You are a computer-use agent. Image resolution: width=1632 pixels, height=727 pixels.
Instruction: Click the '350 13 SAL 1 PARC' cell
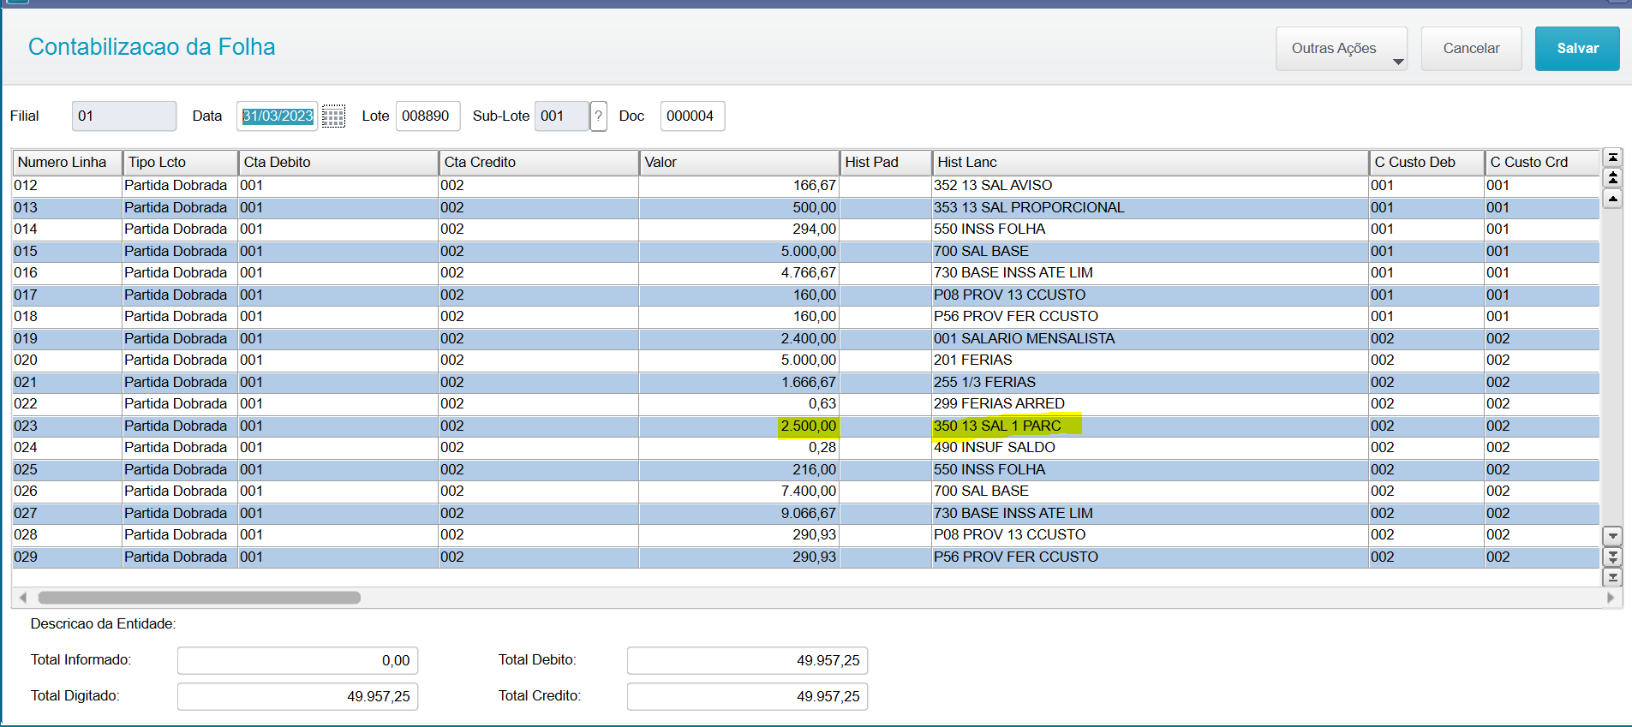(1151, 426)
